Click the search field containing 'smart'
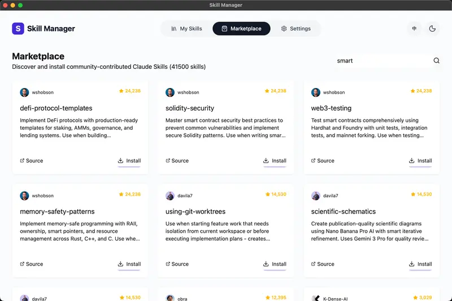The image size is (452, 301). click(381, 61)
